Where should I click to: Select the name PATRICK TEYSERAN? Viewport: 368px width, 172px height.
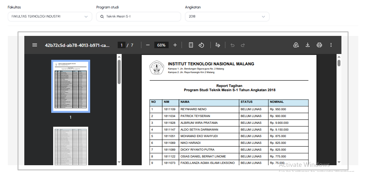click(195, 116)
